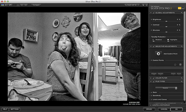
Task: Click the Nik yellow logo badge
Action: click(x=180, y=8)
